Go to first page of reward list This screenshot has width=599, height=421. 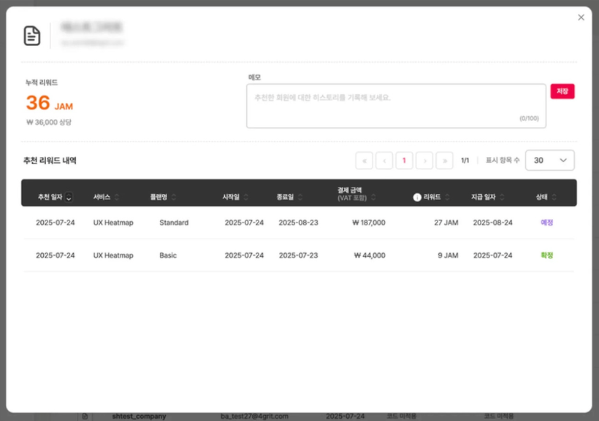[364, 161]
